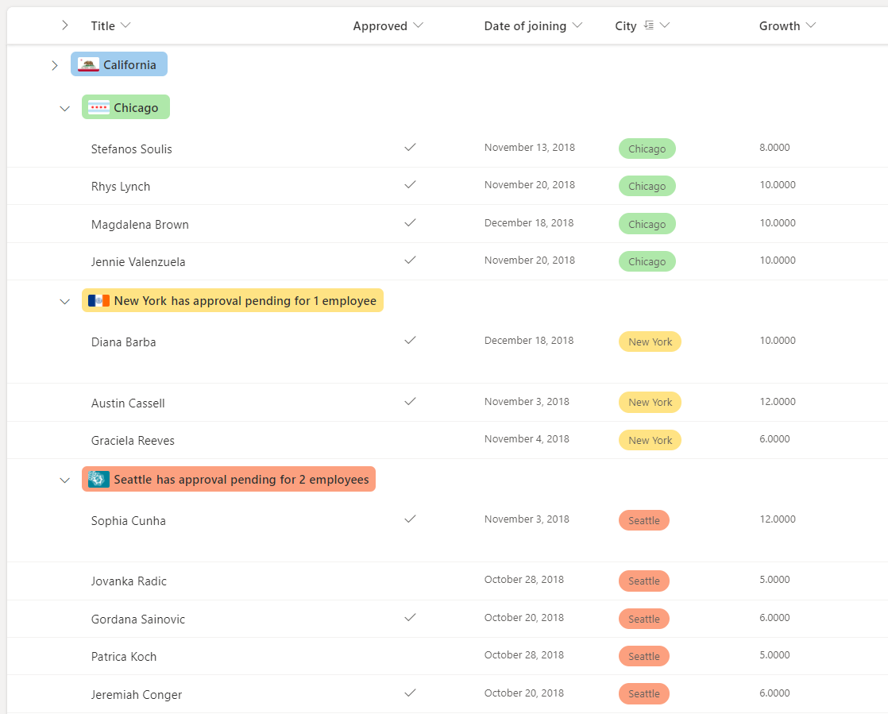Collapse the Seattle group

click(64, 480)
